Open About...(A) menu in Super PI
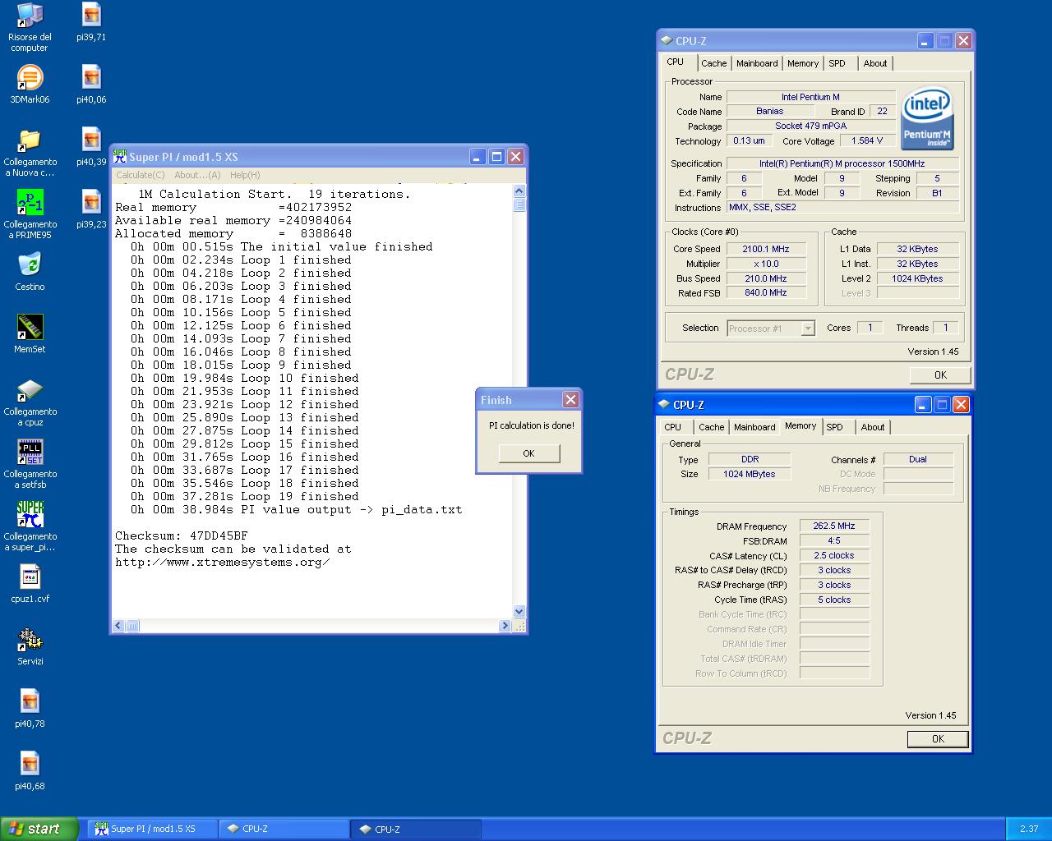Image resolution: width=1052 pixels, height=841 pixels. click(197, 175)
